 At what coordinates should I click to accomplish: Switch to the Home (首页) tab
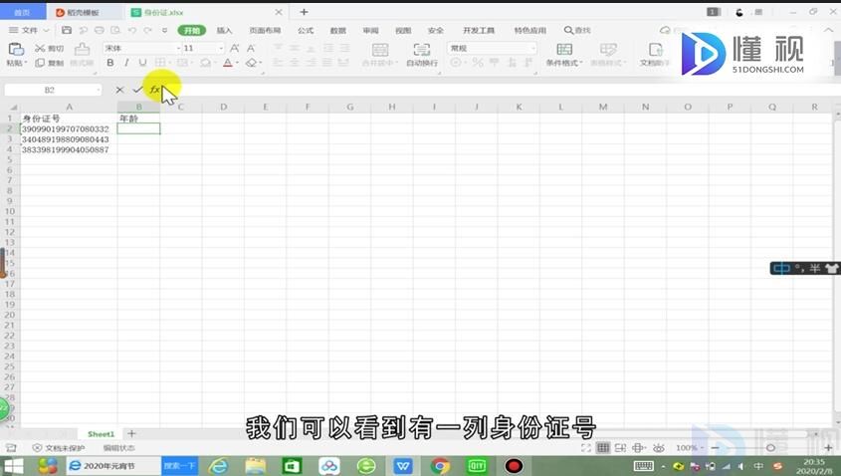tap(22, 12)
